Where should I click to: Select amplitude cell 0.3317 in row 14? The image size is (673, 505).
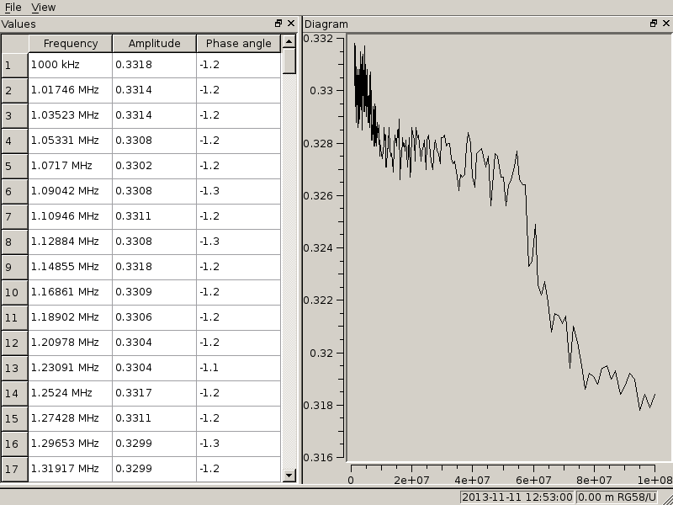click(154, 393)
